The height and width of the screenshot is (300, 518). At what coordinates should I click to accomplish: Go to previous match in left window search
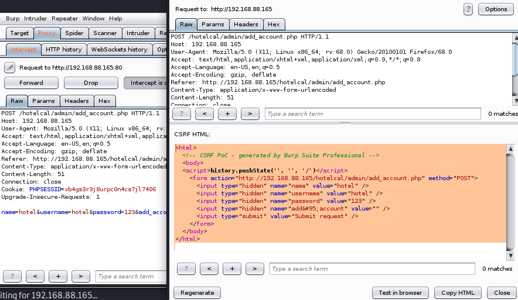35,276
